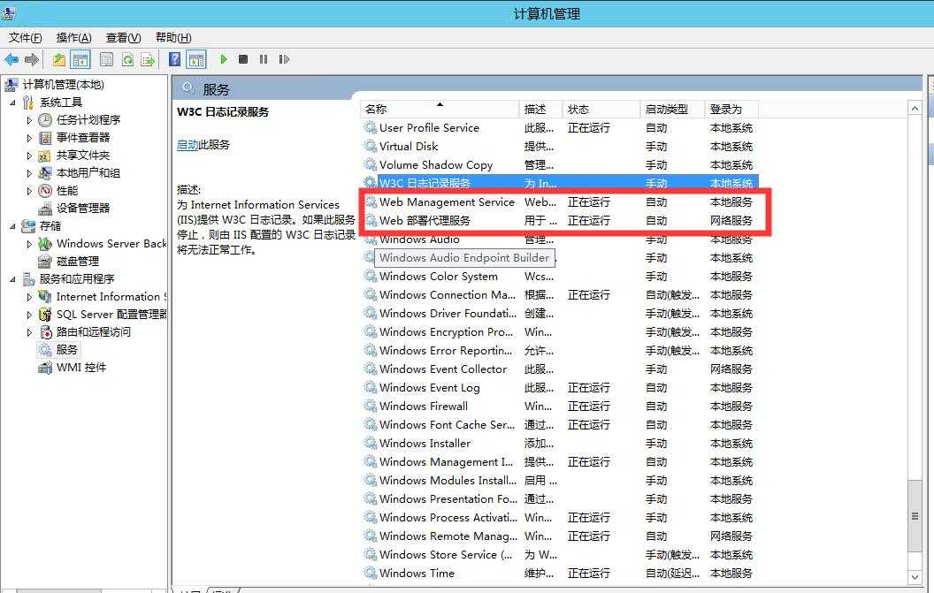Select the Windows Time service row
Viewport: 934px width, 593px height.
[x=559, y=574]
